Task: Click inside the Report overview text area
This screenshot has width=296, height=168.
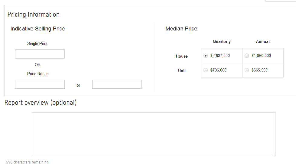Action: click(x=154, y=134)
